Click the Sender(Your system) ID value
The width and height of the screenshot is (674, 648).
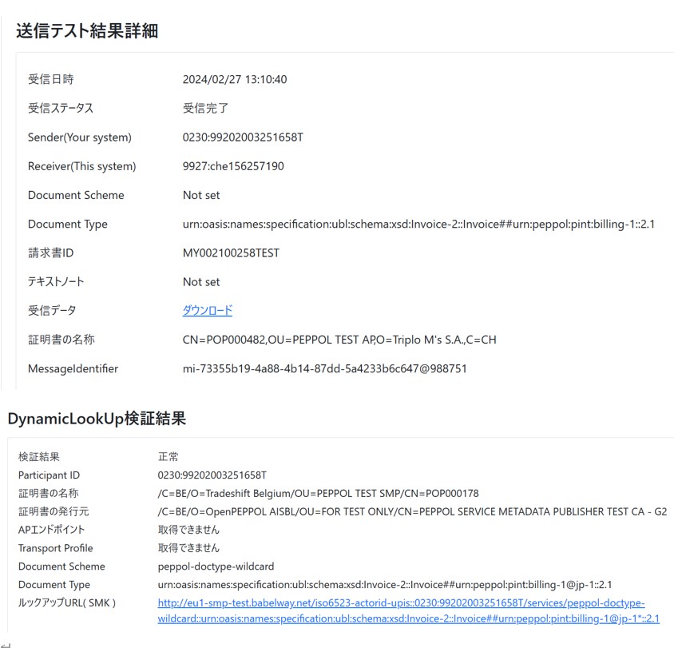pos(243,137)
